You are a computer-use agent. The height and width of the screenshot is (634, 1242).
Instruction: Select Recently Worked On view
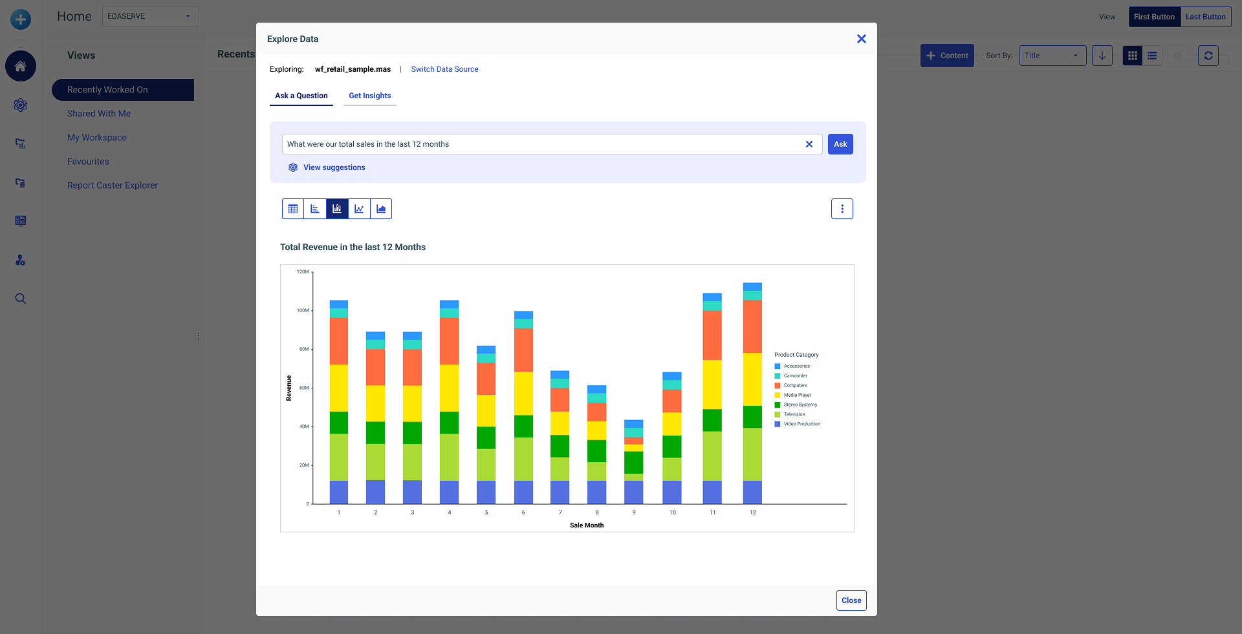point(123,90)
